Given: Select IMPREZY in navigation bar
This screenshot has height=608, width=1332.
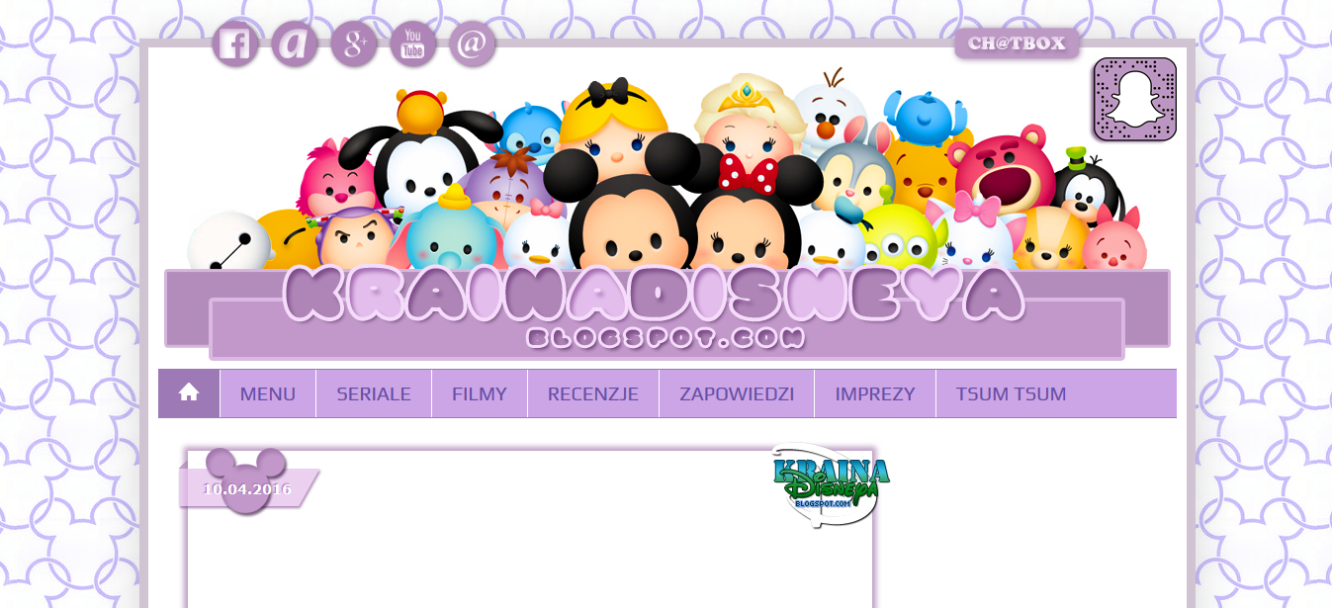Looking at the screenshot, I should [x=875, y=393].
